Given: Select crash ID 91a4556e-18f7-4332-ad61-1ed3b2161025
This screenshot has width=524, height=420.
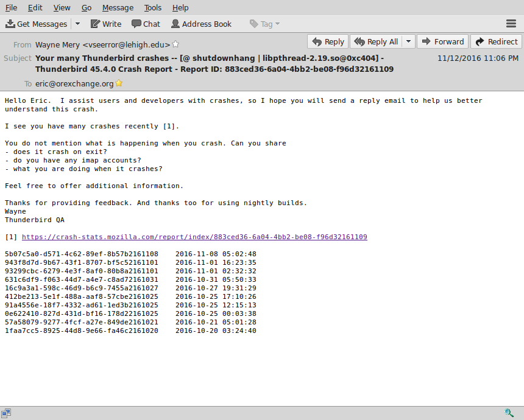Looking at the screenshot, I should (x=82, y=305).
